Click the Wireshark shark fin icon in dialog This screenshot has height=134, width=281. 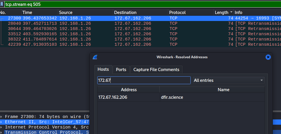pyautogui.click(x=95, y=57)
